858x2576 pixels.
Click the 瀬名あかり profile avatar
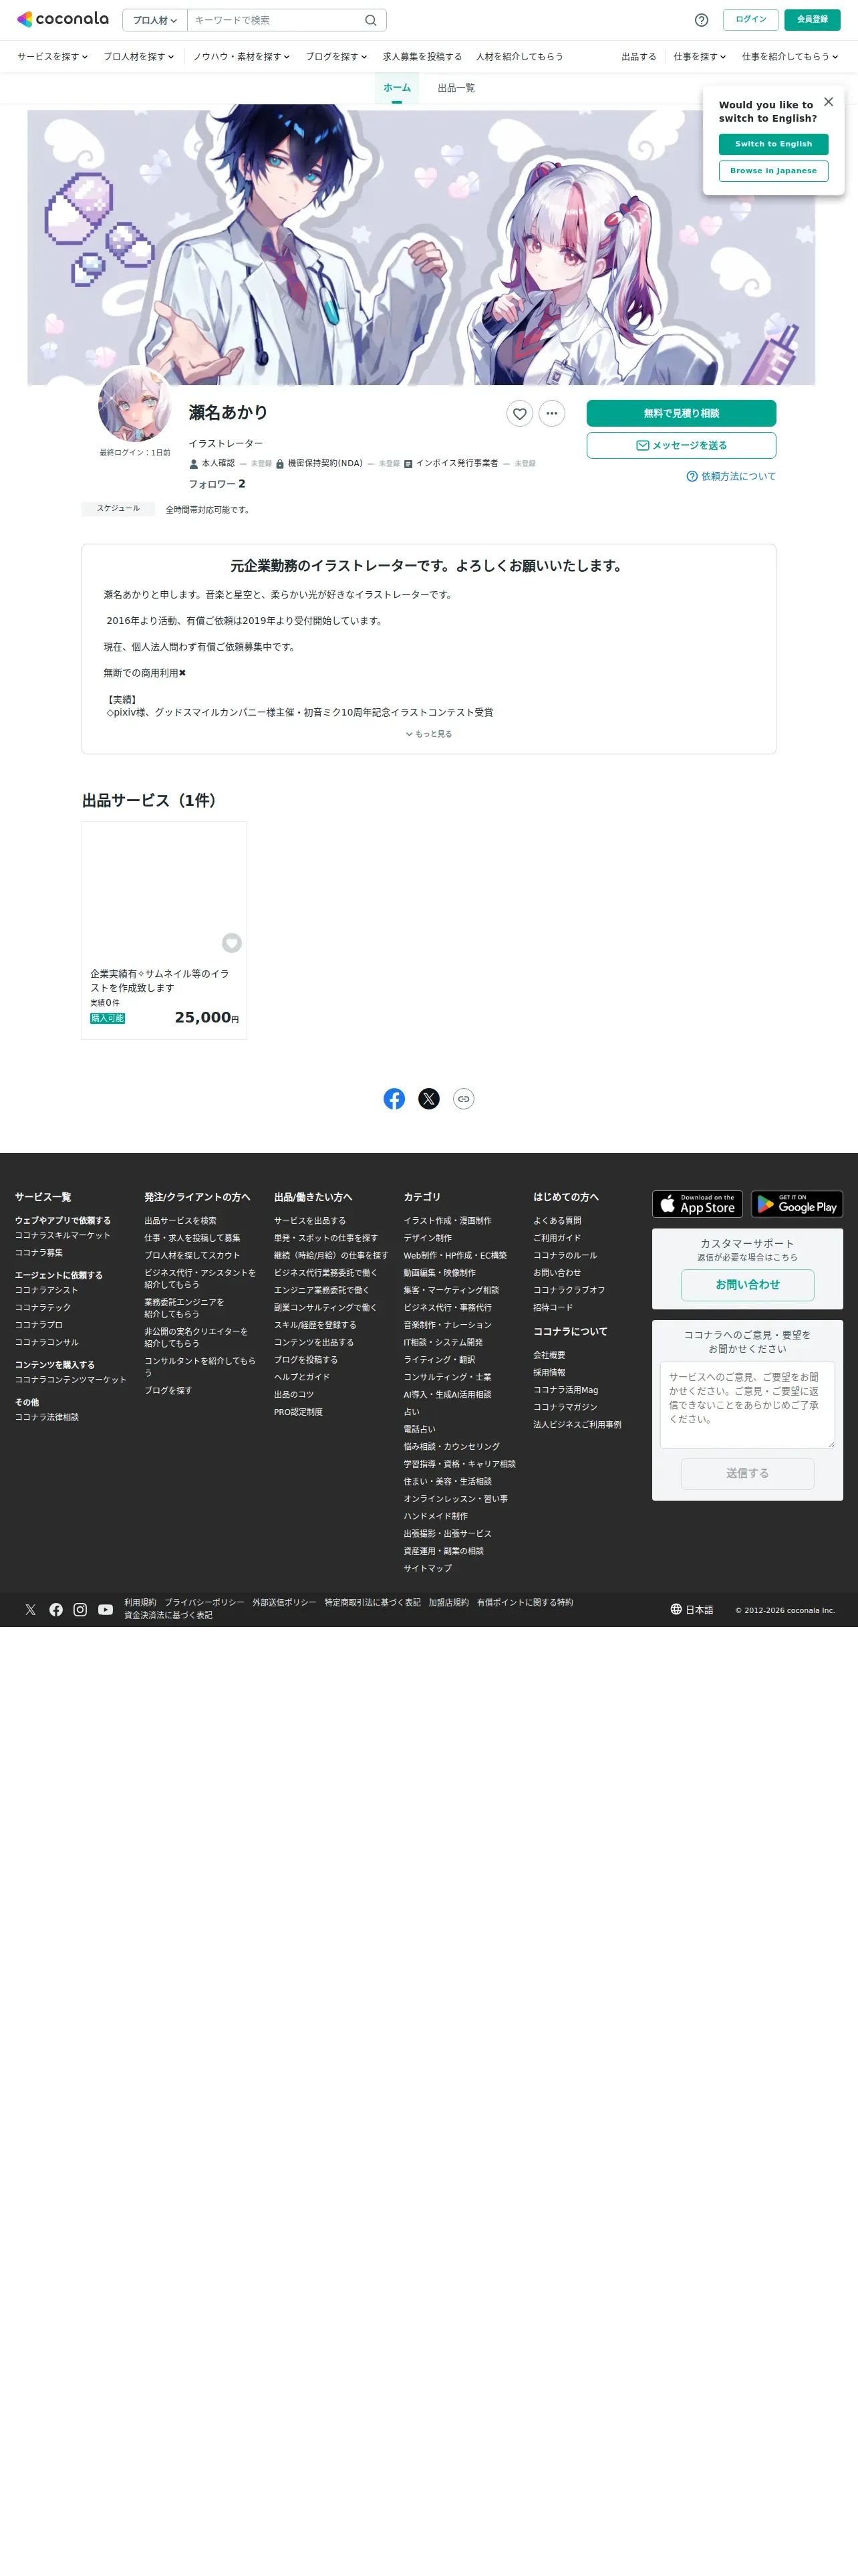click(135, 403)
